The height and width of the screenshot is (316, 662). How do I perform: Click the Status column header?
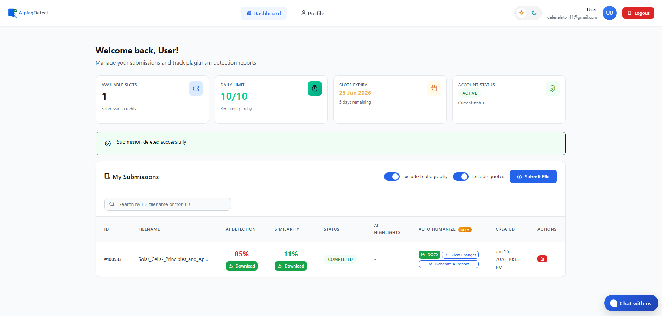332,229
